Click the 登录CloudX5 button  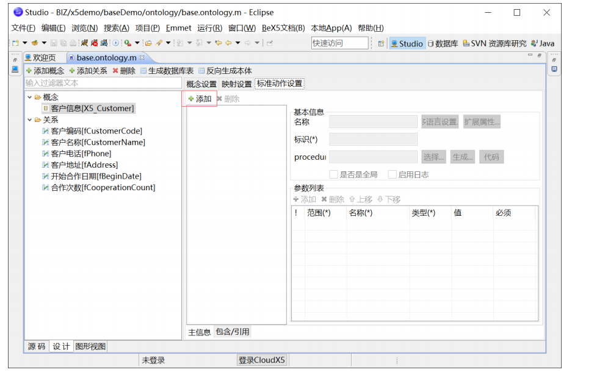point(261,359)
